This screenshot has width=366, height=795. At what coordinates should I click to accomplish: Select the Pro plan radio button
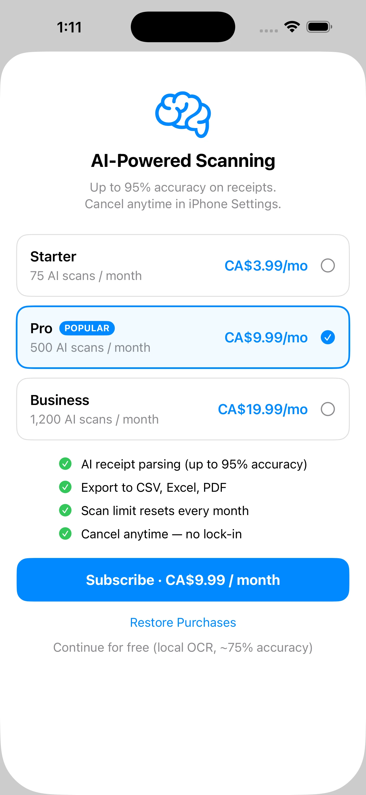328,337
